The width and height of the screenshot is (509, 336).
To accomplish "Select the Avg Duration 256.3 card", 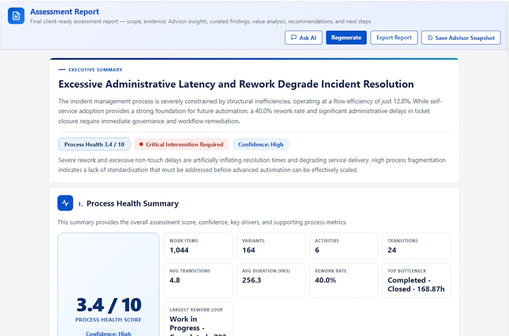I will [271, 280].
